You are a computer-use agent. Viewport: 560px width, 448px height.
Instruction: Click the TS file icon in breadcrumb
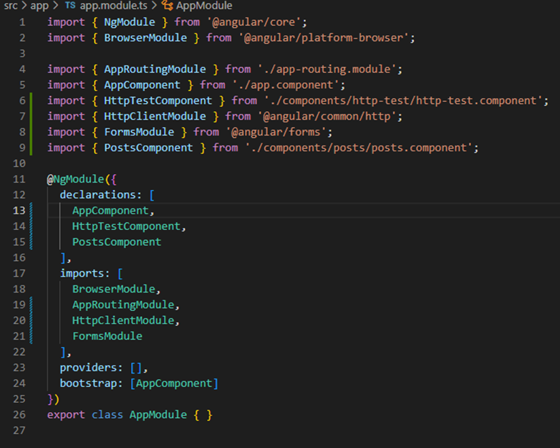pos(69,6)
